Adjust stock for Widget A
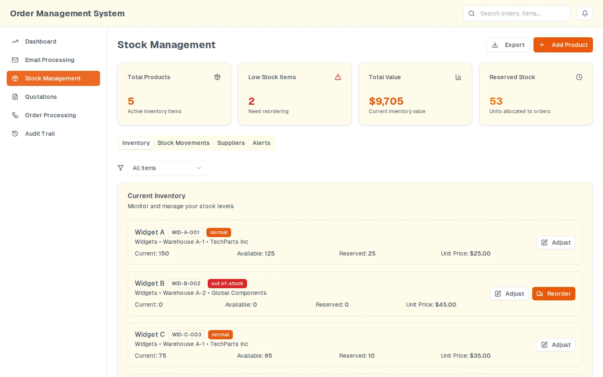 pyautogui.click(x=556, y=243)
